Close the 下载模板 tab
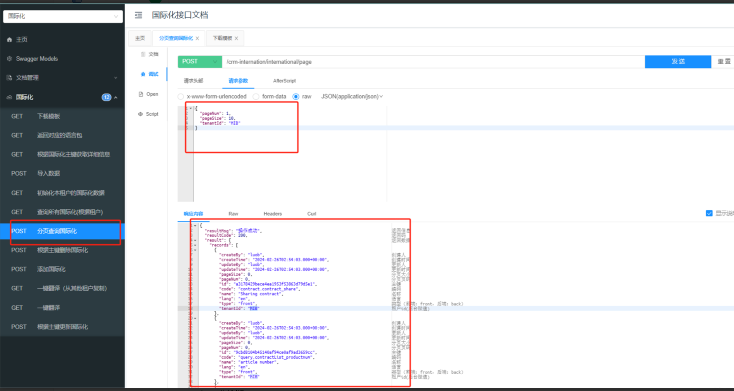 (236, 38)
